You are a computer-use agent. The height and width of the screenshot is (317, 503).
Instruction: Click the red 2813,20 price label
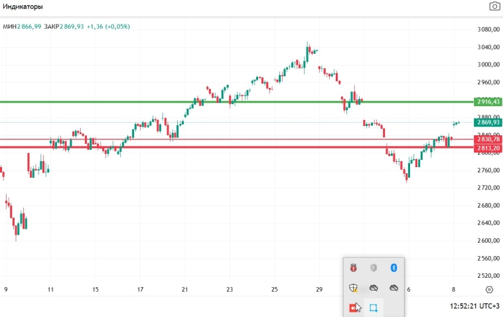click(488, 148)
